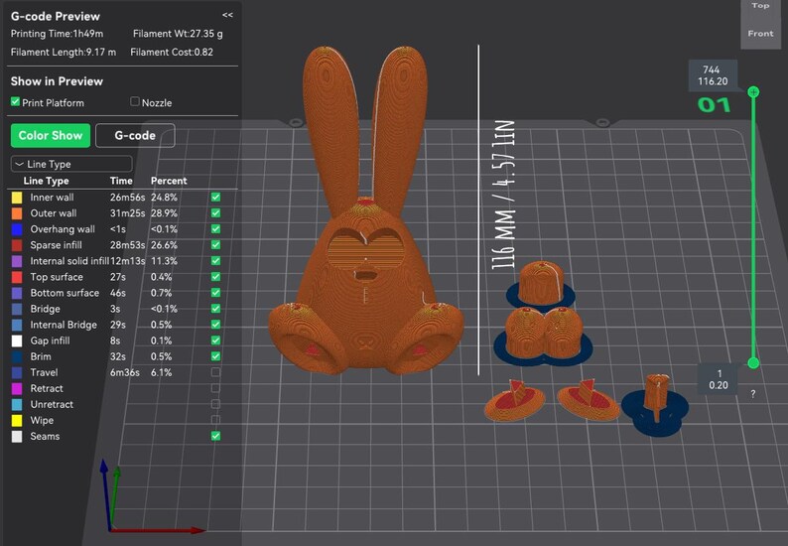
Task: Click the Percent column header
Action: coord(169,181)
